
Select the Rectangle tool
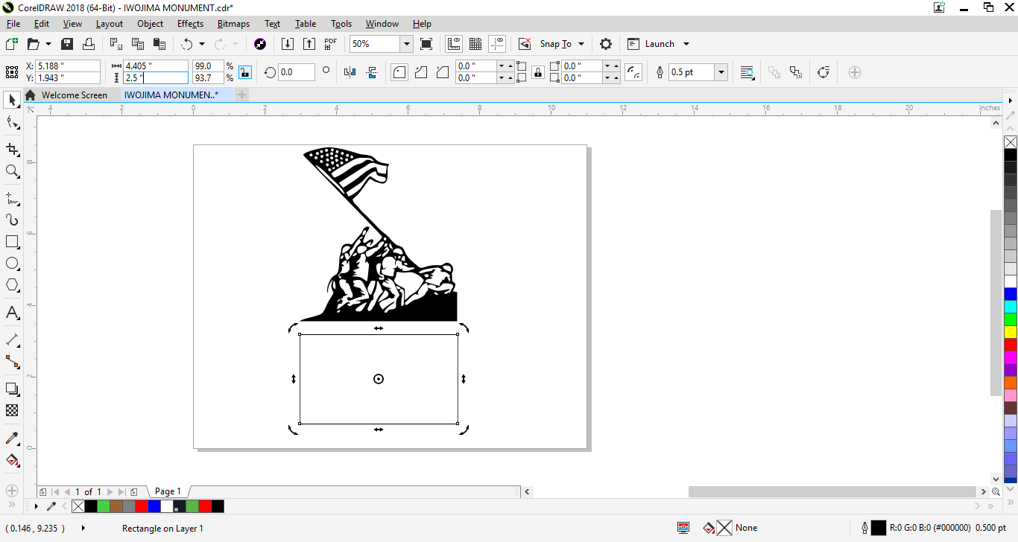tap(12, 242)
